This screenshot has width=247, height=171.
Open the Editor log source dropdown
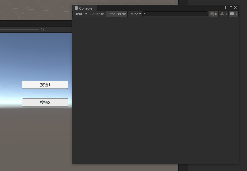tap(134, 14)
